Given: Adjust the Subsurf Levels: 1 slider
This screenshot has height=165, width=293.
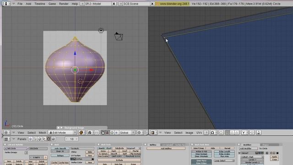Looking at the screenshot, I should [x=252, y=160].
